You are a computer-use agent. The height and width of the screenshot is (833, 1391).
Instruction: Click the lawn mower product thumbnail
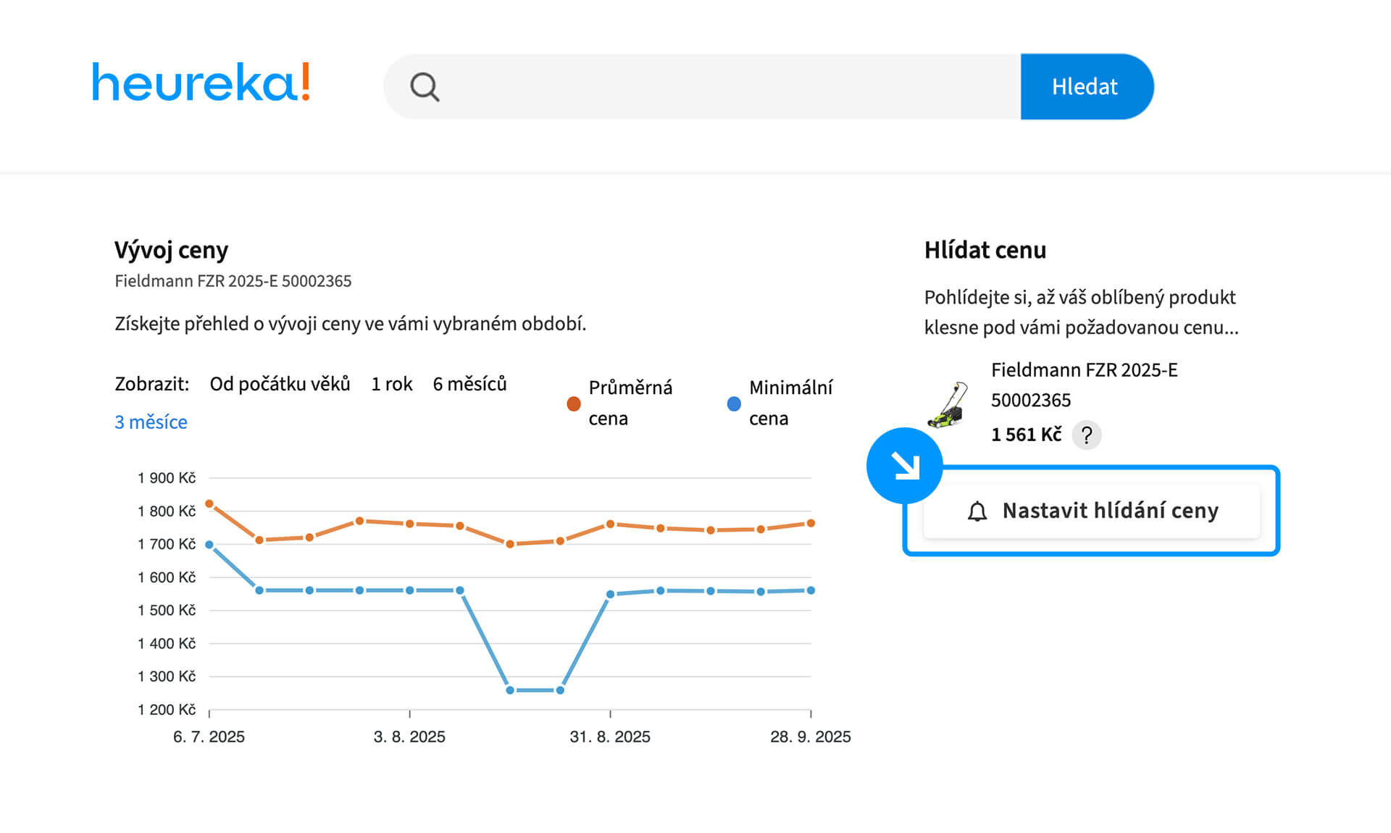click(x=948, y=405)
